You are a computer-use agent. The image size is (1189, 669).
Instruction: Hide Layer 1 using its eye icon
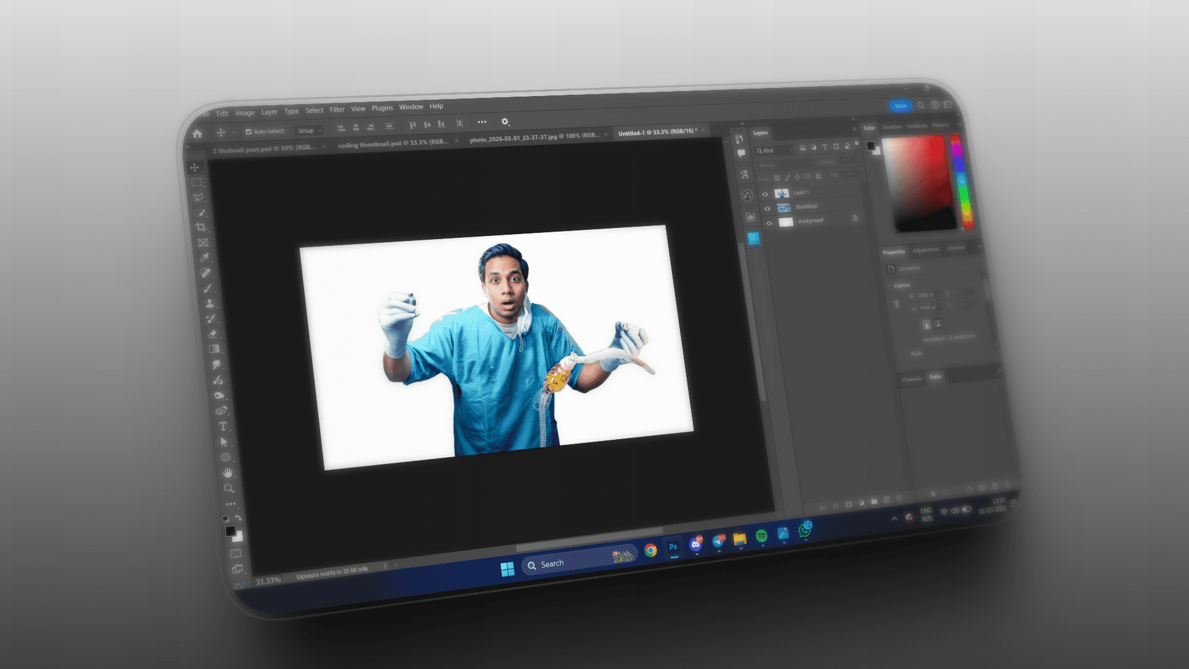point(765,195)
